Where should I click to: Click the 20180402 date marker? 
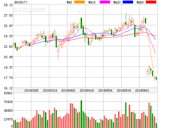[68, 90]
